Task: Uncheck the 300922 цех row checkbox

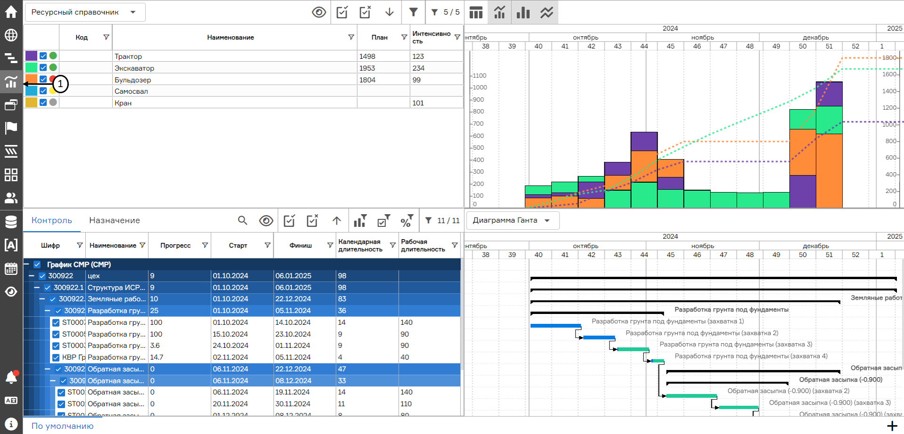Action: click(x=42, y=276)
